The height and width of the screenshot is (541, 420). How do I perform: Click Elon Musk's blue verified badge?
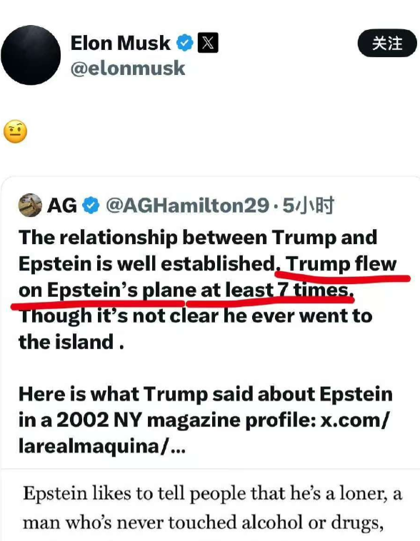point(185,43)
